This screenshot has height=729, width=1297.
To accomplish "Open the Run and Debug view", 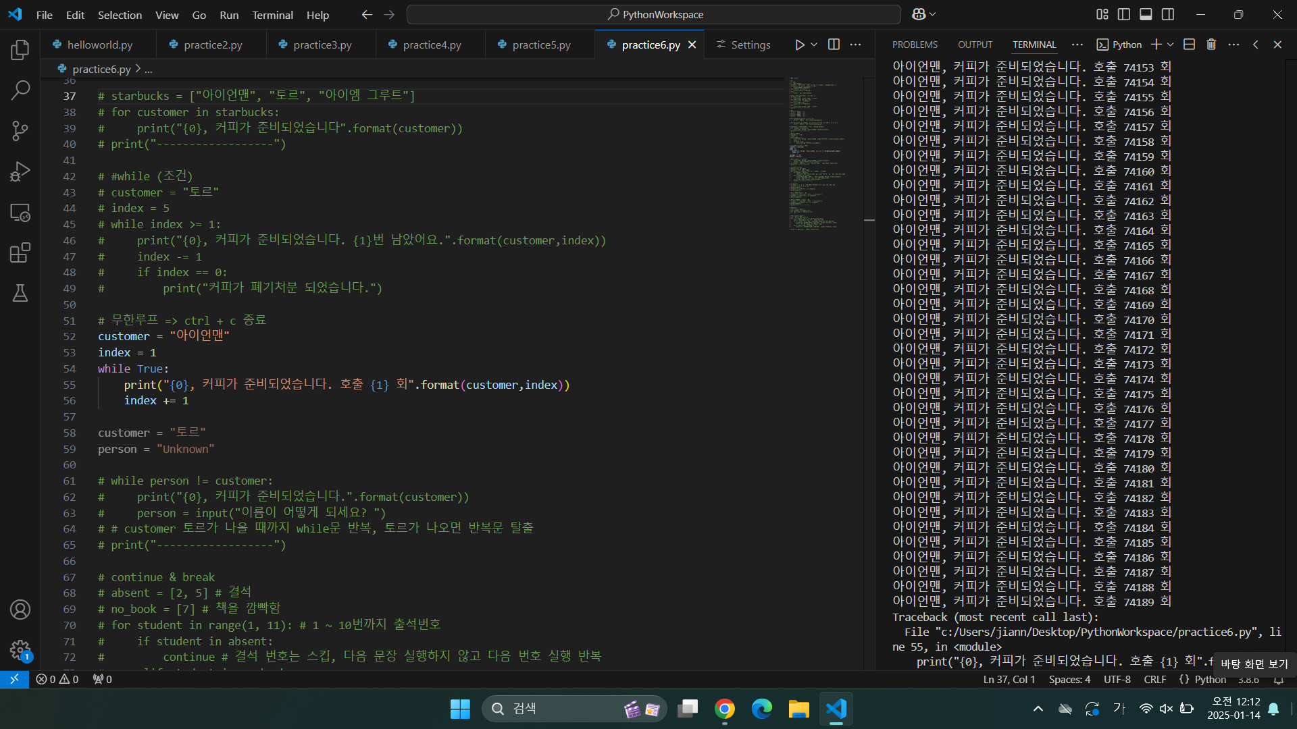I will [x=20, y=171].
